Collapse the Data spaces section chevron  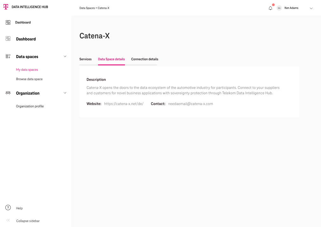click(x=65, y=56)
